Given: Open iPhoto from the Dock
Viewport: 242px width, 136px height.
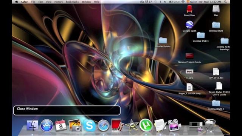Looking at the screenshot, I should [75, 125].
